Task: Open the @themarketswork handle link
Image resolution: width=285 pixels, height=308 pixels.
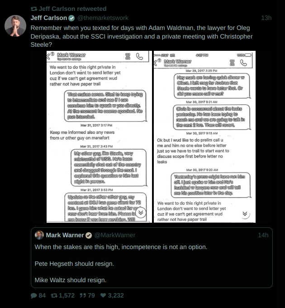Action: 103,18
